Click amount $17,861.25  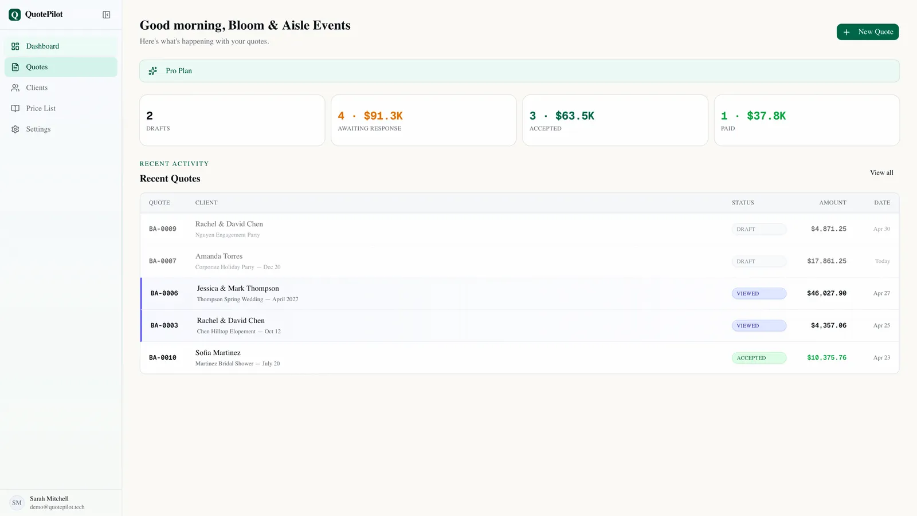[826, 261]
